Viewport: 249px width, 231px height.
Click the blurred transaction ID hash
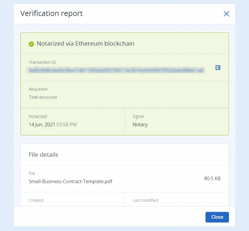117,70
